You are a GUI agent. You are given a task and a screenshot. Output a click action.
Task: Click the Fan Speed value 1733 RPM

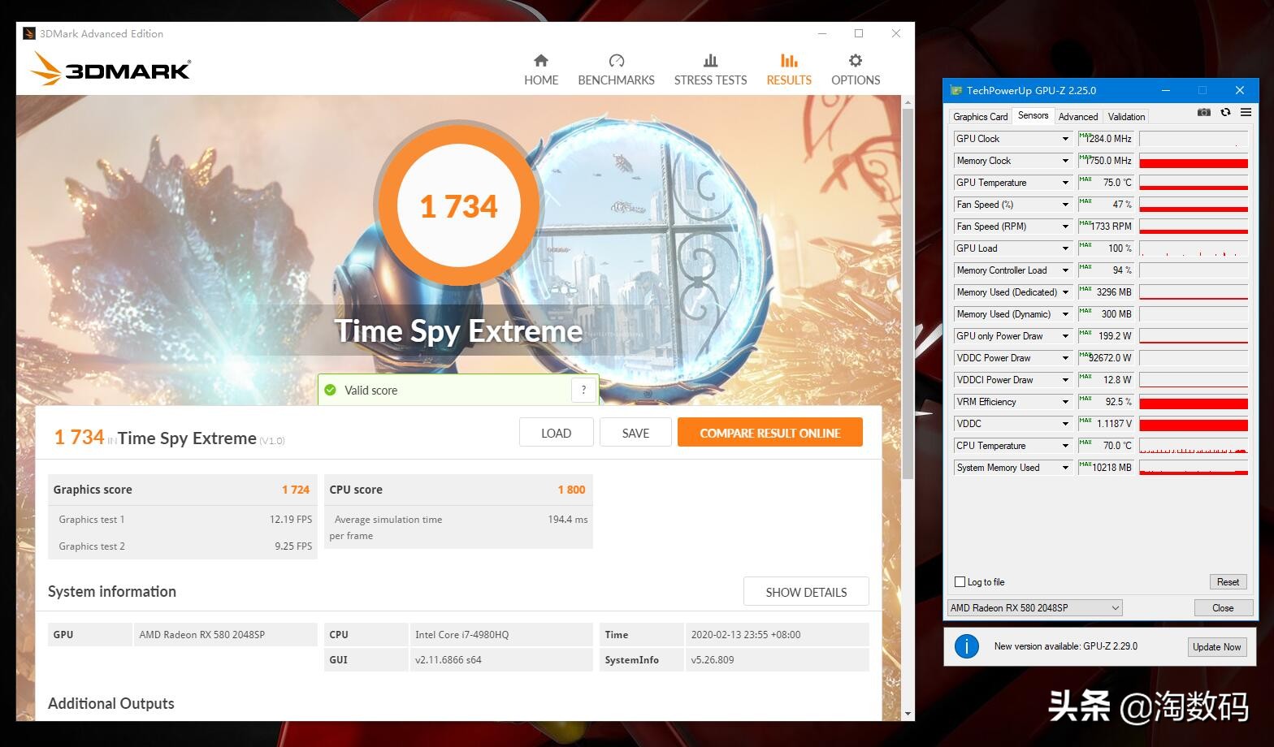coord(1106,227)
